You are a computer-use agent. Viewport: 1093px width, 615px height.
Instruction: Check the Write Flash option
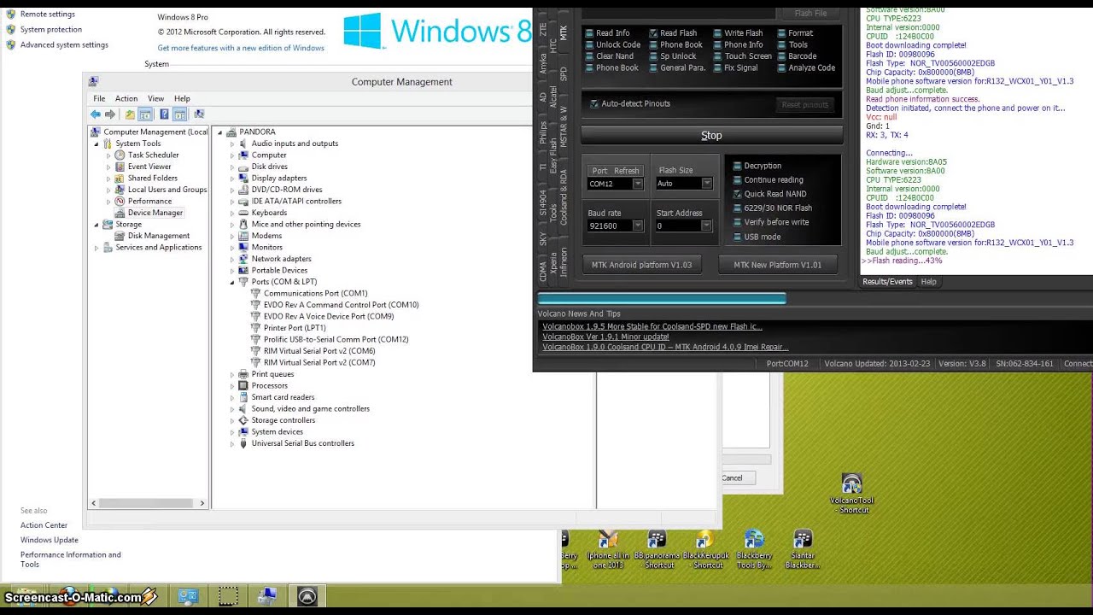coord(717,33)
